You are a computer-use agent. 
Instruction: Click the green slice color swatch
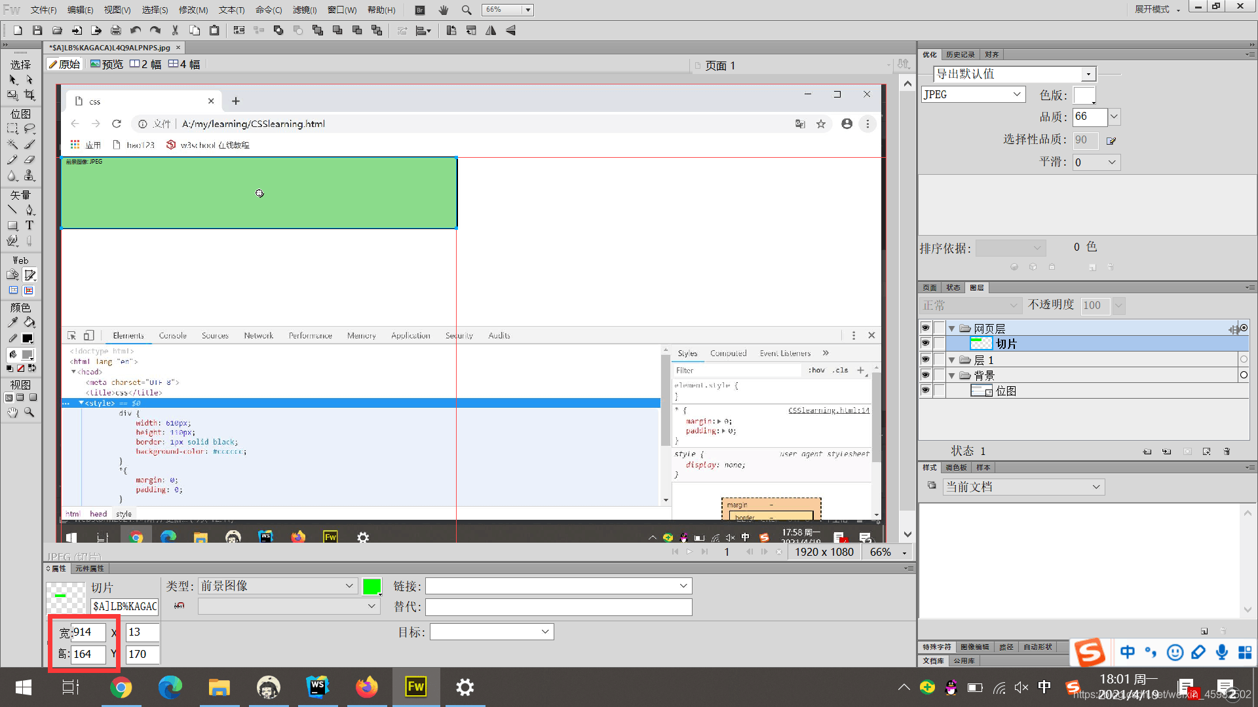372,587
